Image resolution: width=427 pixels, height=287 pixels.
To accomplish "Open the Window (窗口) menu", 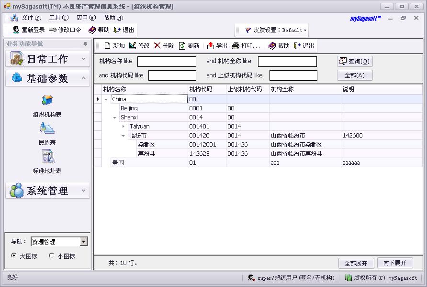I will 86,18.
